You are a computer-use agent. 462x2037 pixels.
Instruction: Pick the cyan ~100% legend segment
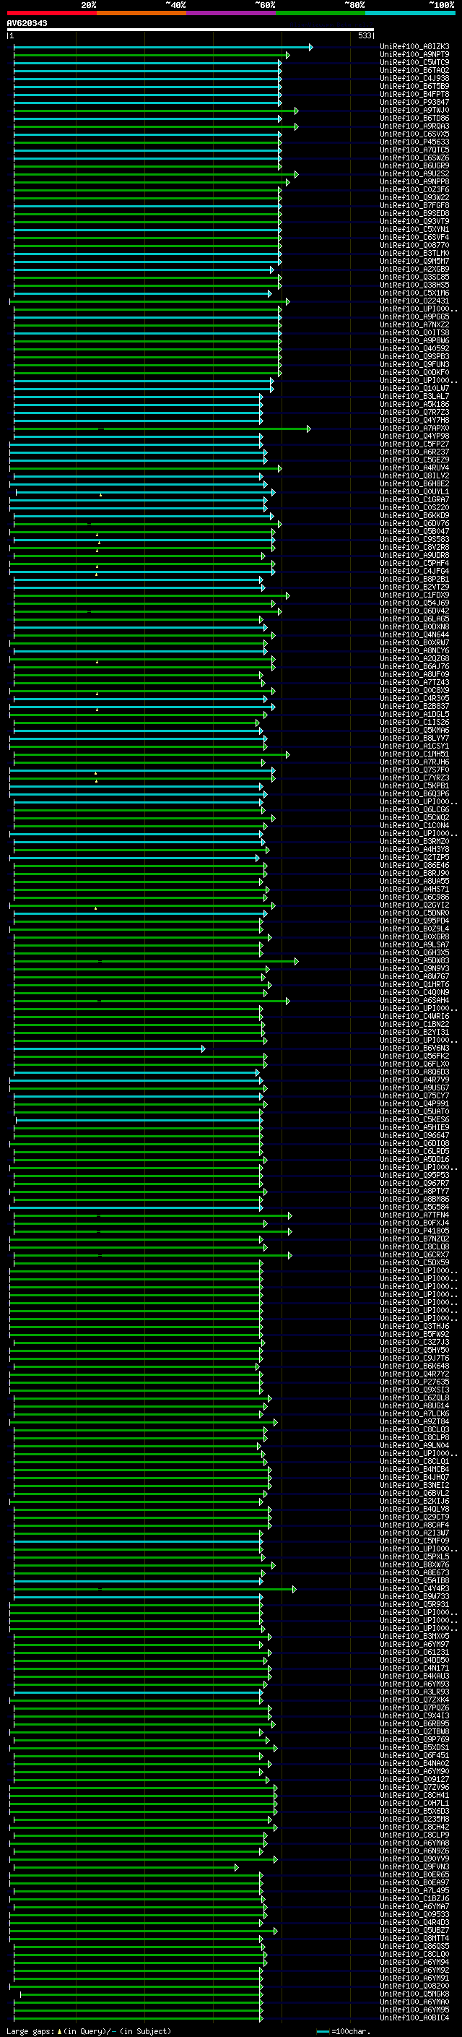click(x=409, y=13)
